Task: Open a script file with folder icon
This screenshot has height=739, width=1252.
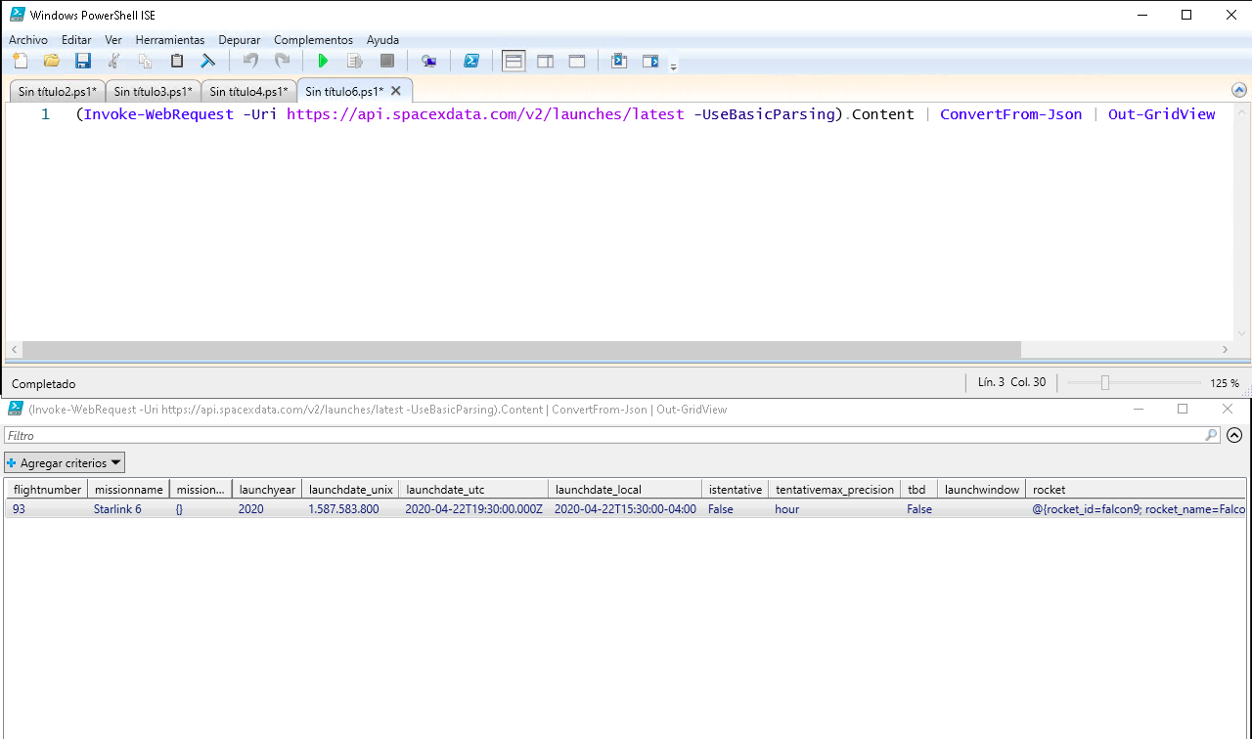Action: click(x=52, y=62)
